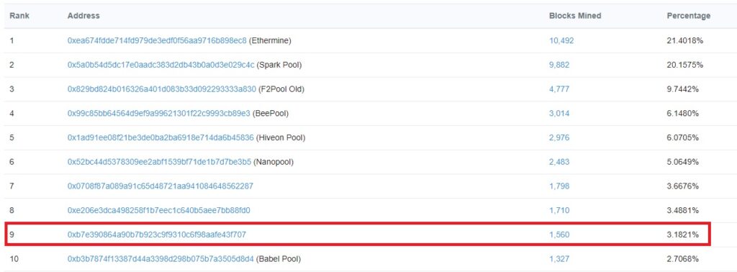Click the 1,560 blocks mined link
Viewport: 737px width, 272px height.
tap(559, 235)
